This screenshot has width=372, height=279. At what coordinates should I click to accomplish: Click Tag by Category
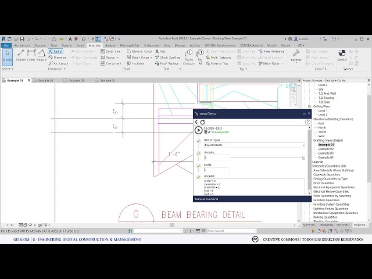(189, 57)
